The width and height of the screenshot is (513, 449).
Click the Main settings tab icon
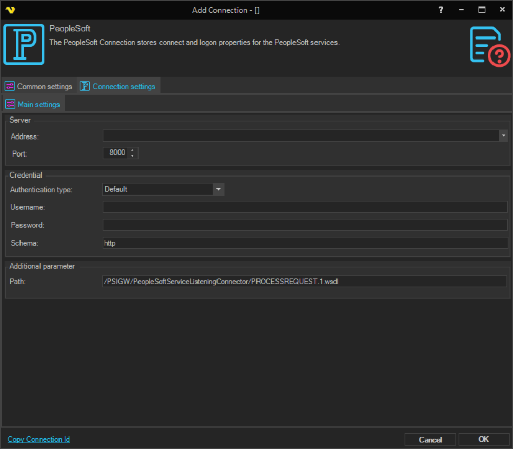10,104
